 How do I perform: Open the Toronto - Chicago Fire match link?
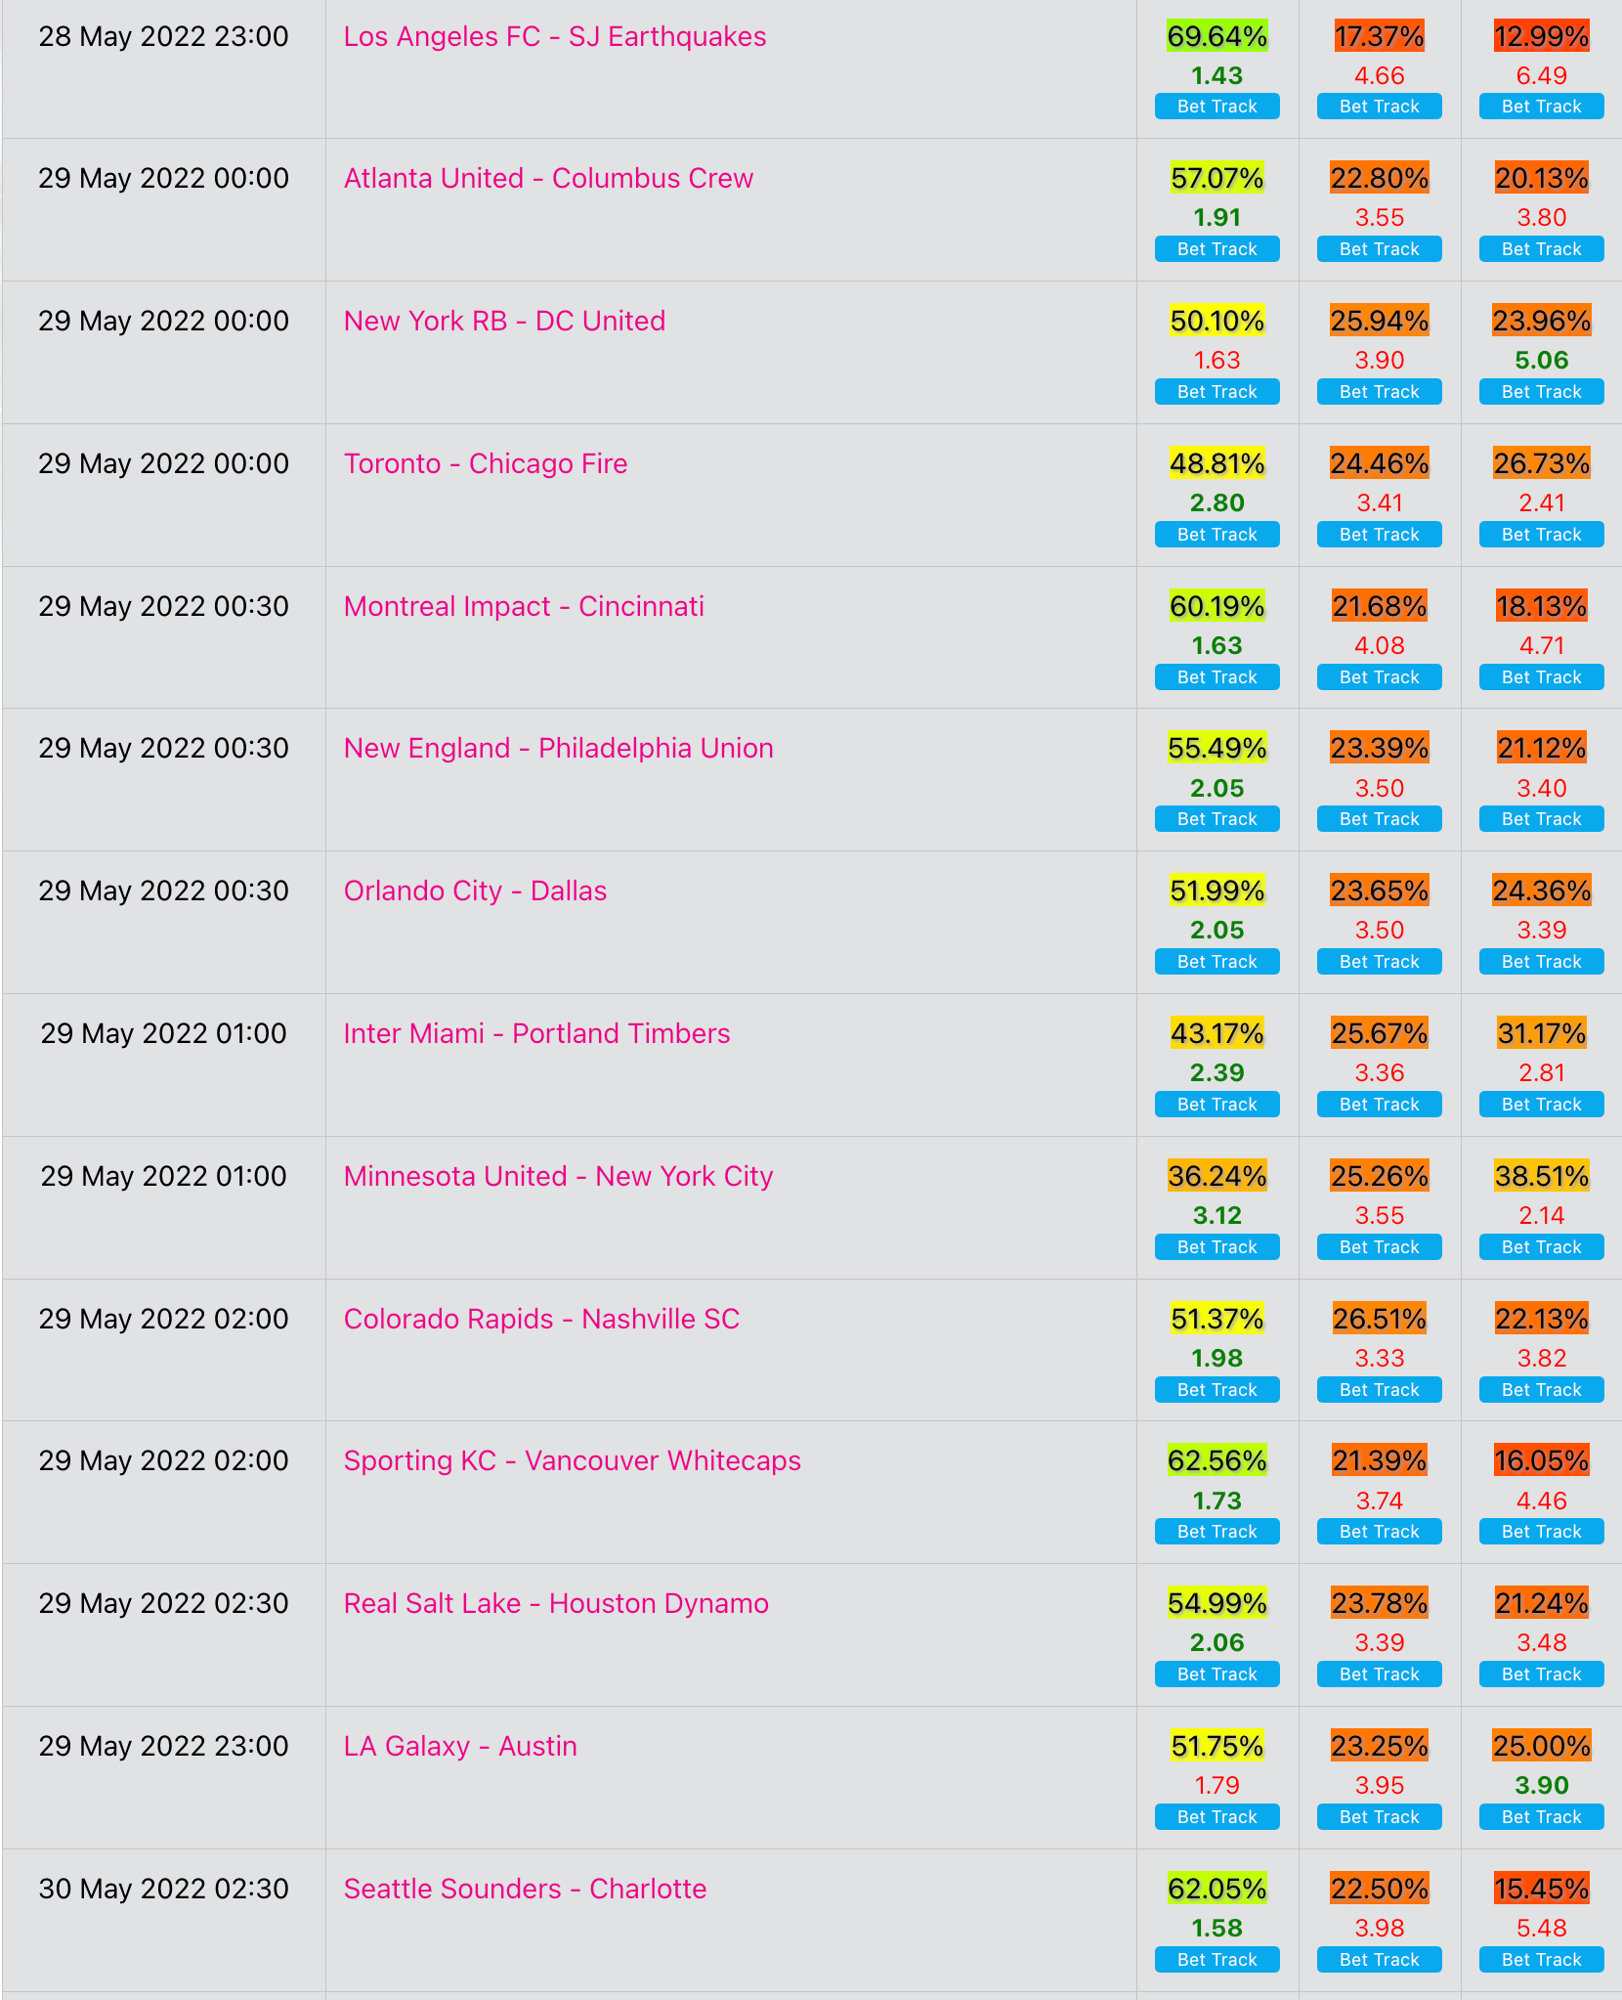tap(486, 464)
